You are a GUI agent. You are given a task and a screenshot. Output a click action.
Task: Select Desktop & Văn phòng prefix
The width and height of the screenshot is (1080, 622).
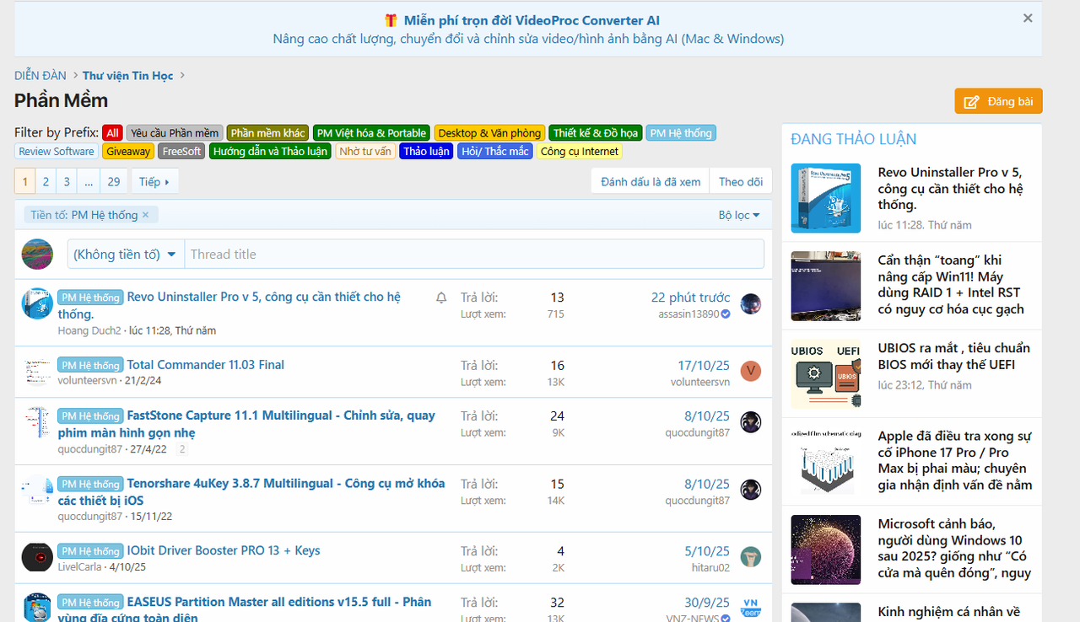(x=489, y=133)
